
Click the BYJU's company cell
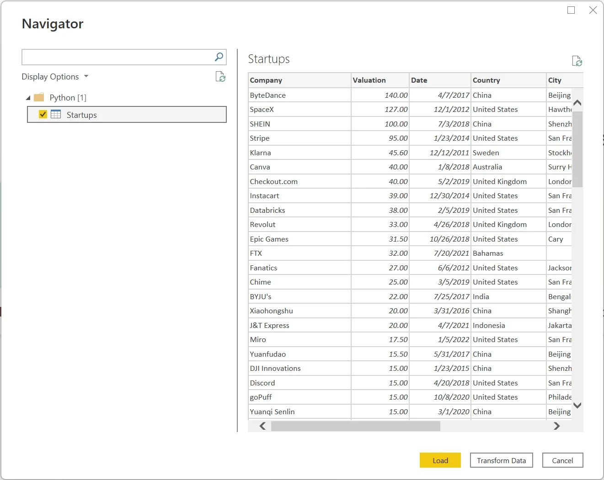(299, 296)
